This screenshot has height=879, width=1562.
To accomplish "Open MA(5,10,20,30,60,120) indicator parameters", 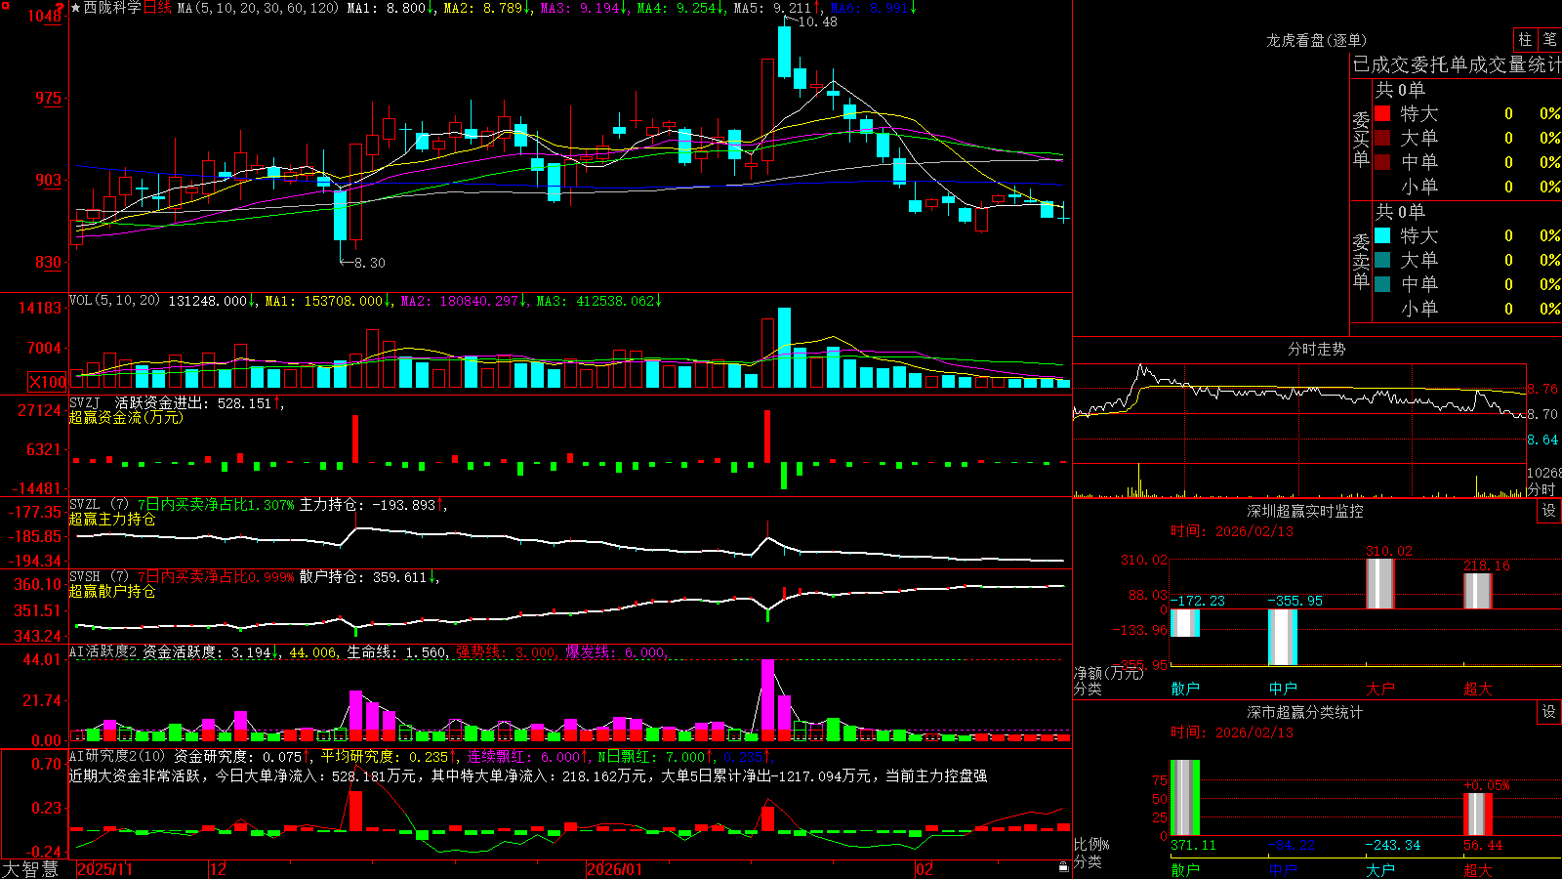I will [x=258, y=8].
